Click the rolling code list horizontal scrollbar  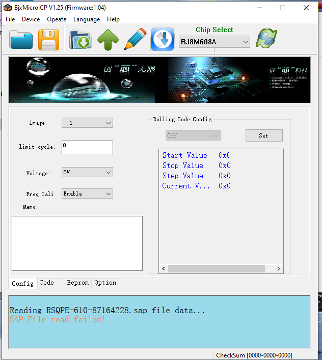click(221, 268)
